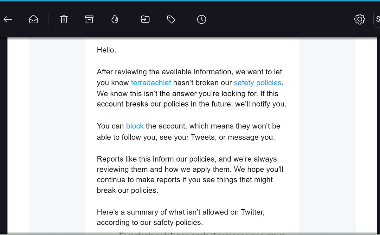Click the "Reports like this inform our policies" line
This screenshot has height=235, width=380.
(187, 159)
